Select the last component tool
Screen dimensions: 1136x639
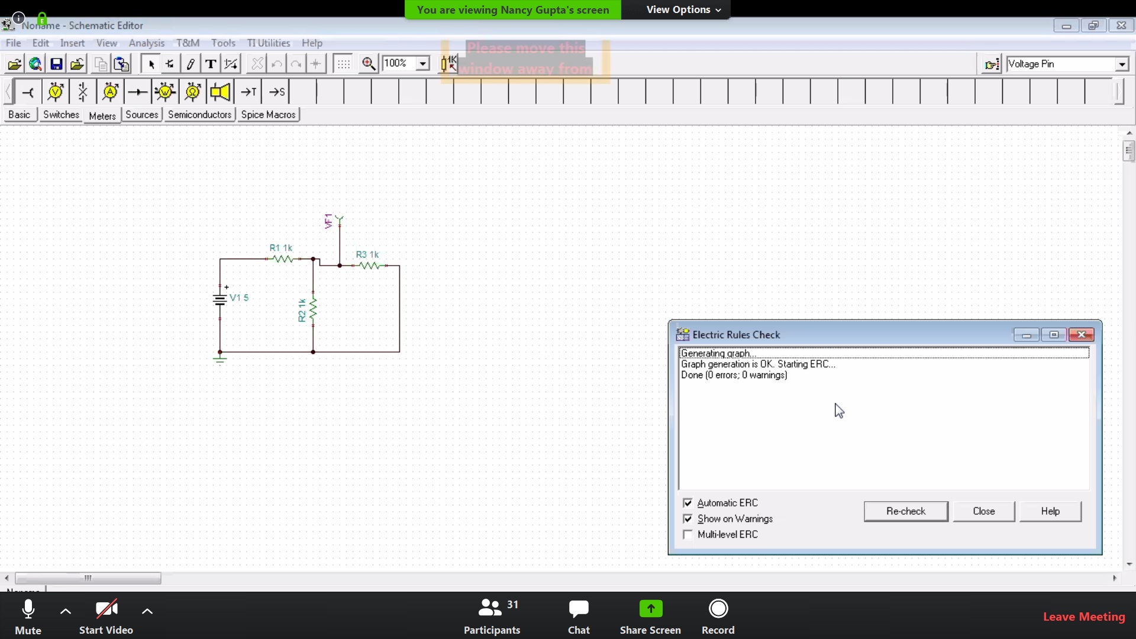170,64
